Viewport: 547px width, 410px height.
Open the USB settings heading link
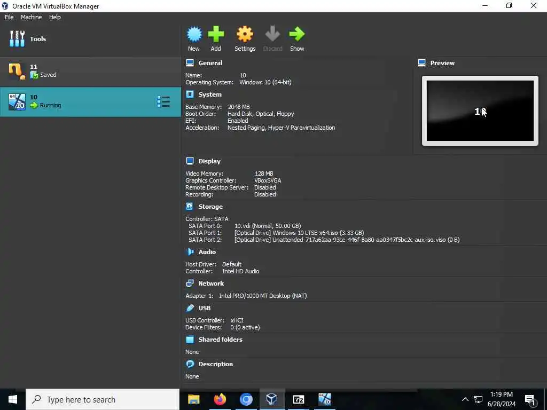[205, 308]
